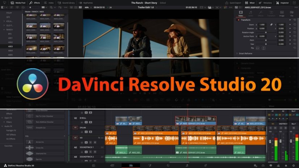Viewport: 299px width, 168px height.
Task: Click the media pool sort icon
Action: tap(60, 7)
